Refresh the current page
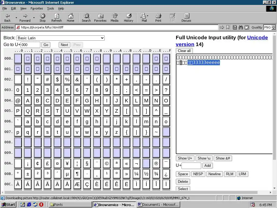277x208 pixels. [57, 18]
